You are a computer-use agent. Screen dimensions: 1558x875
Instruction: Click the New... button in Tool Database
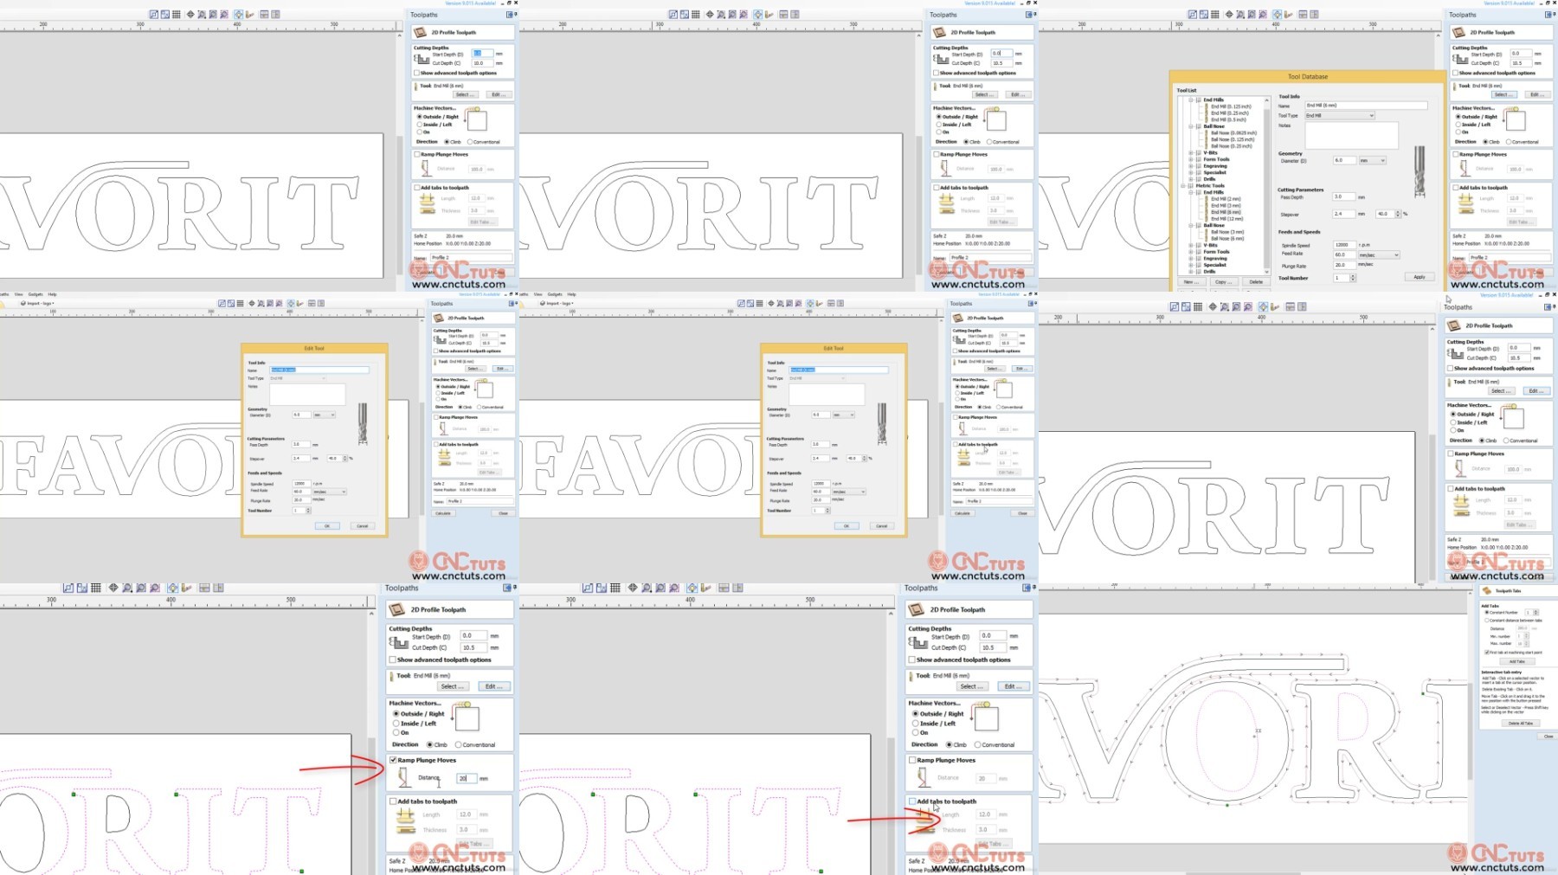coord(1190,282)
